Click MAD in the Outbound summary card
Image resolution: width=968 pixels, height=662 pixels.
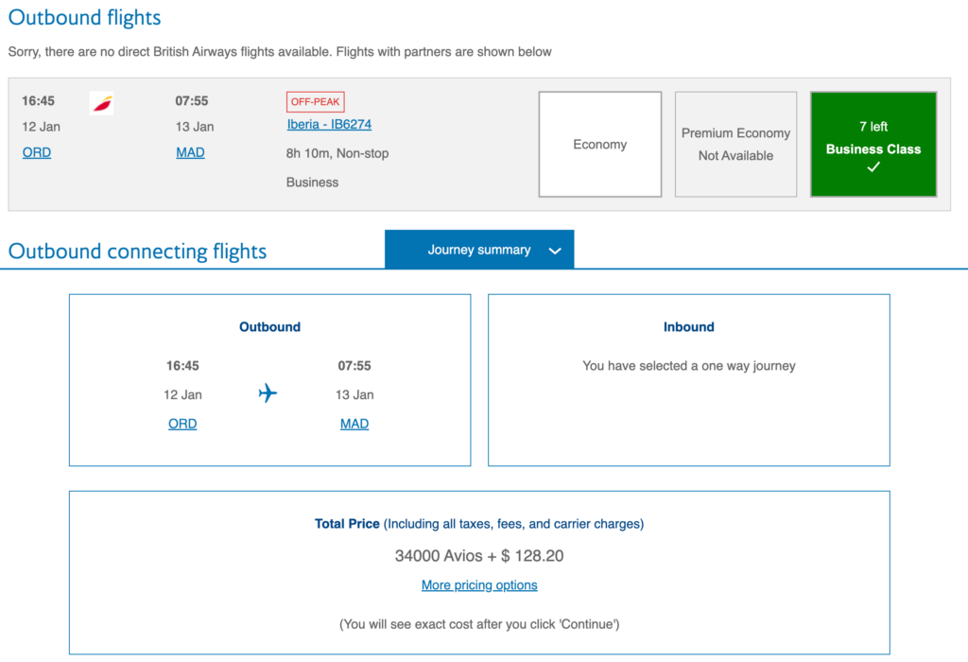[x=354, y=424]
